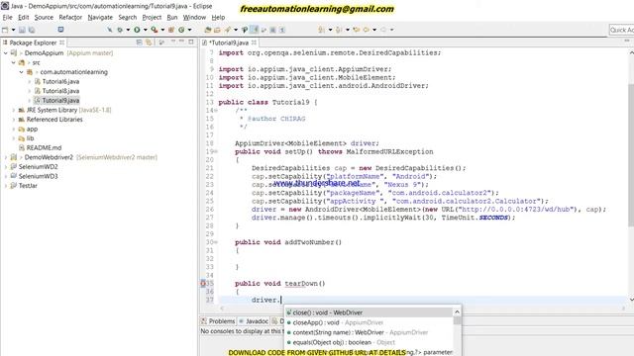Click the Next Annotation toolbar icon
Viewport: 634px width, 356px height.
point(321,30)
